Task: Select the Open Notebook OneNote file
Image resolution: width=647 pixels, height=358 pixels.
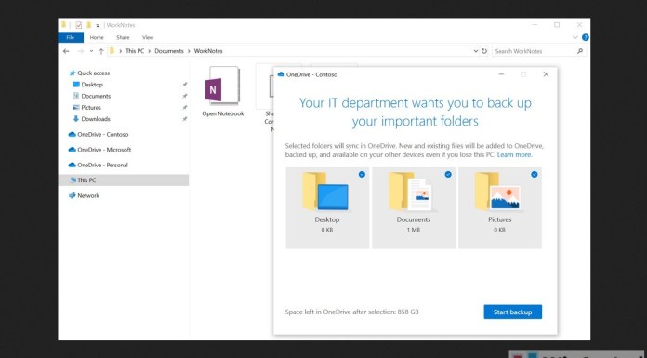Action: click(x=223, y=91)
